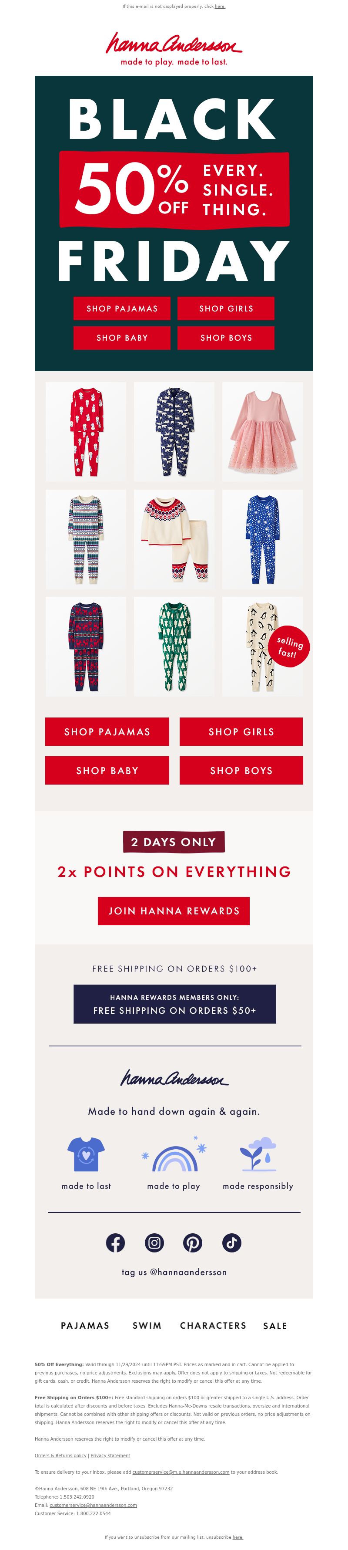Screen dimensions: 348x1550
Task: Click the selling fast! penguin pajamas
Action: (x=263, y=646)
